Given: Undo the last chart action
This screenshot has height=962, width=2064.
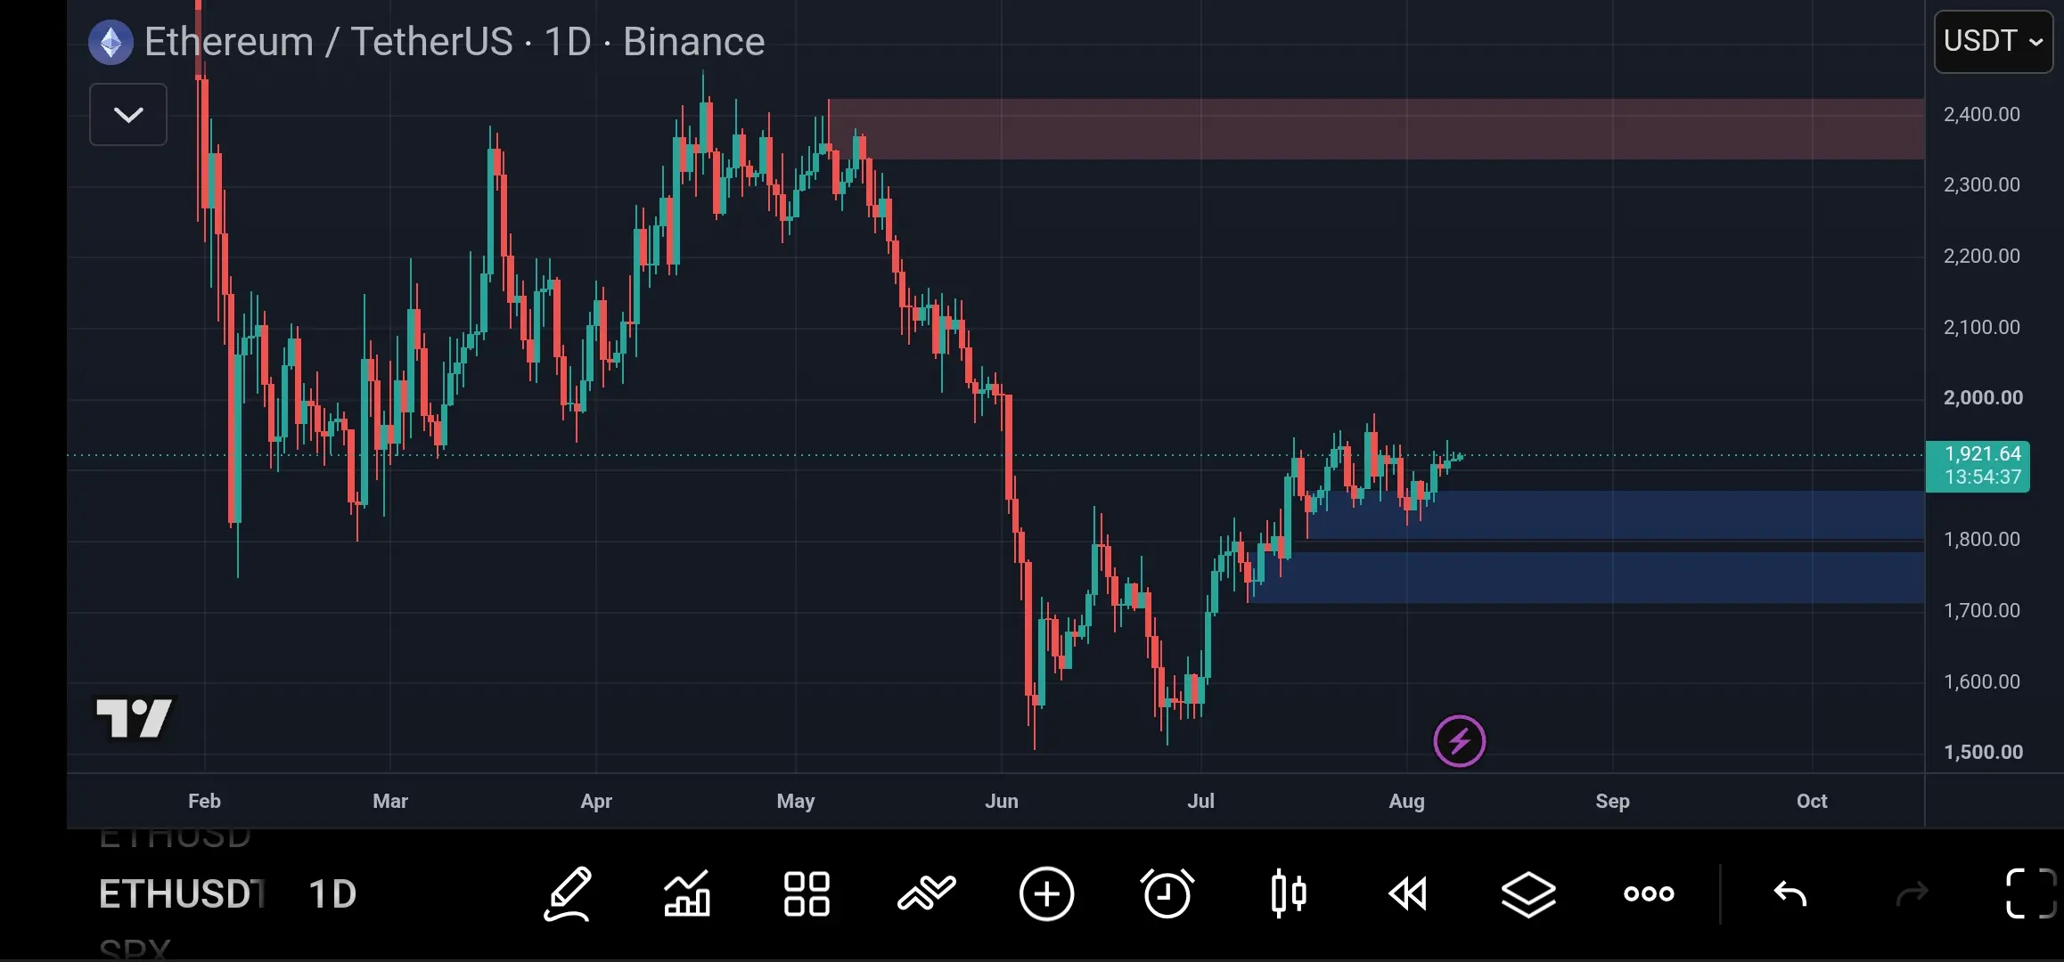Looking at the screenshot, I should [x=1790, y=893].
